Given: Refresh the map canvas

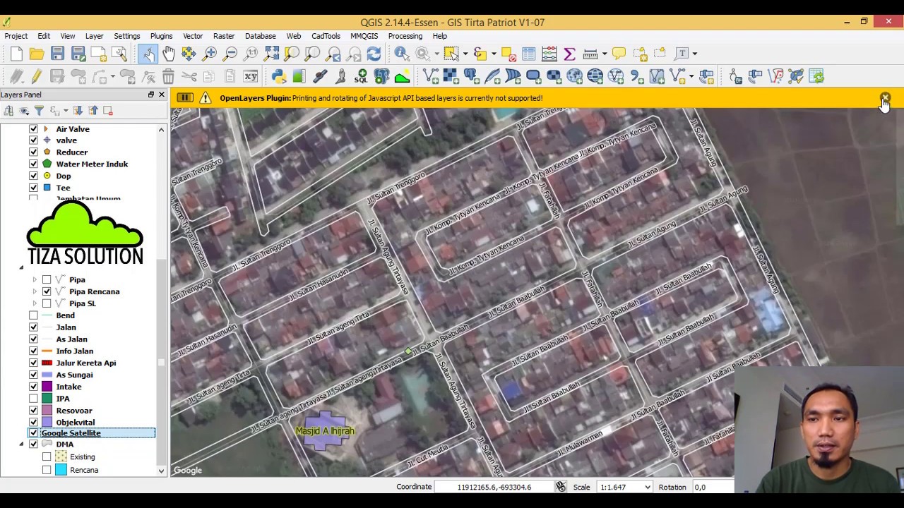Looking at the screenshot, I should click(374, 54).
